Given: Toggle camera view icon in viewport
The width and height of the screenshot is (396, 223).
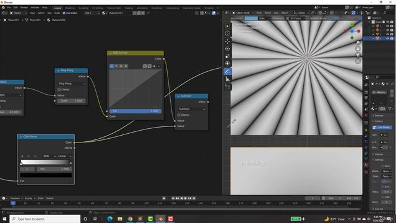Looking at the screenshot, I should (x=358, y=55).
